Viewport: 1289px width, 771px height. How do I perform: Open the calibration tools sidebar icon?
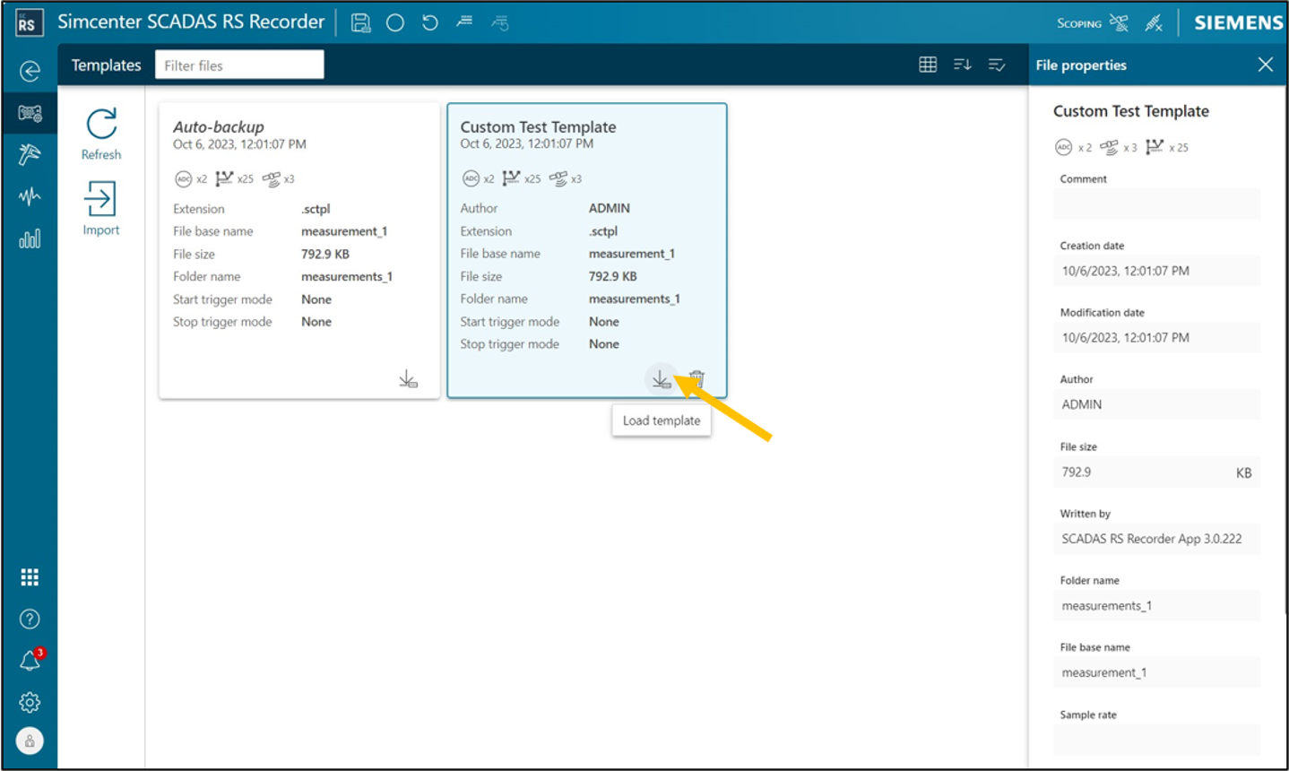pyautogui.click(x=30, y=154)
